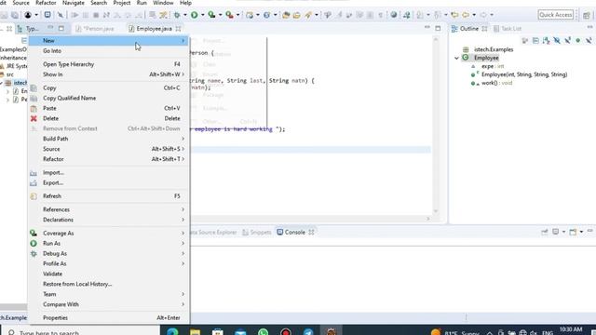
Task: Select istech.Examples in Outline view
Action: 494,49
